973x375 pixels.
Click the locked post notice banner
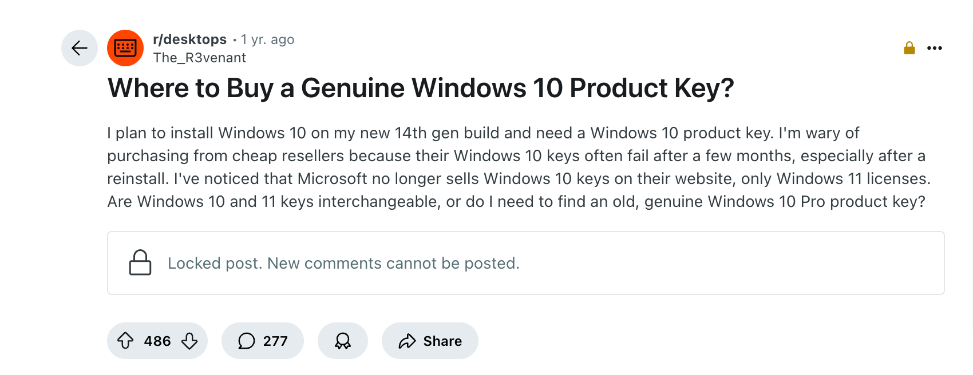point(525,263)
